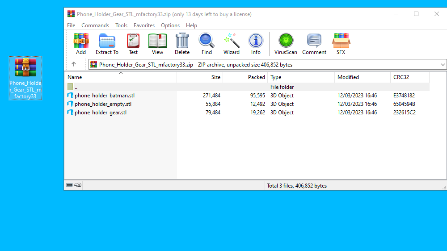Open the Comment tool
This screenshot has height=251, width=447.
coord(314,44)
